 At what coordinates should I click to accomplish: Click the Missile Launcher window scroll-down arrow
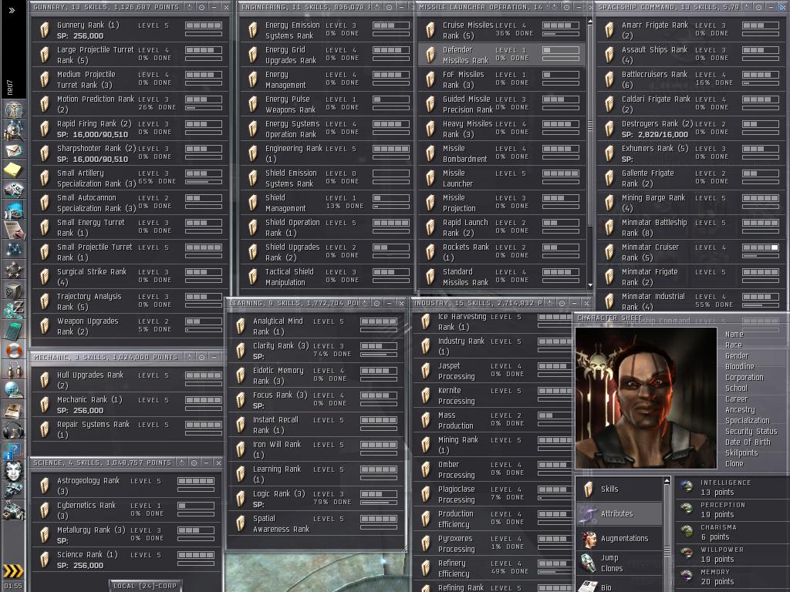point(590,285)
